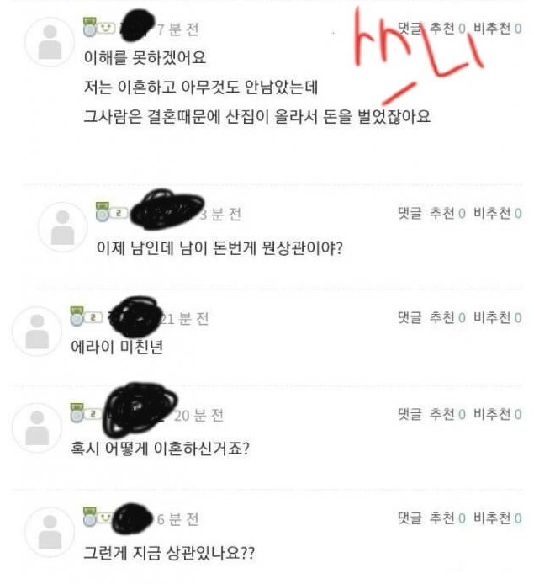Upvote the 3분 전 reply with 추천
Viewport: 534px width, 584px height.
pos(447,213)
